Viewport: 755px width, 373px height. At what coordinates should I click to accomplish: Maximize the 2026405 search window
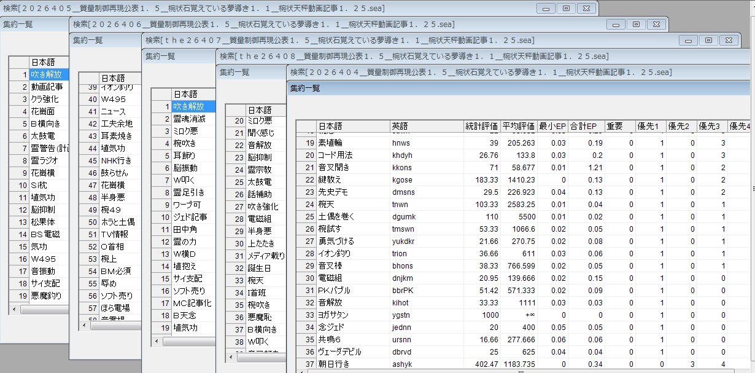[x=566, y=8]
